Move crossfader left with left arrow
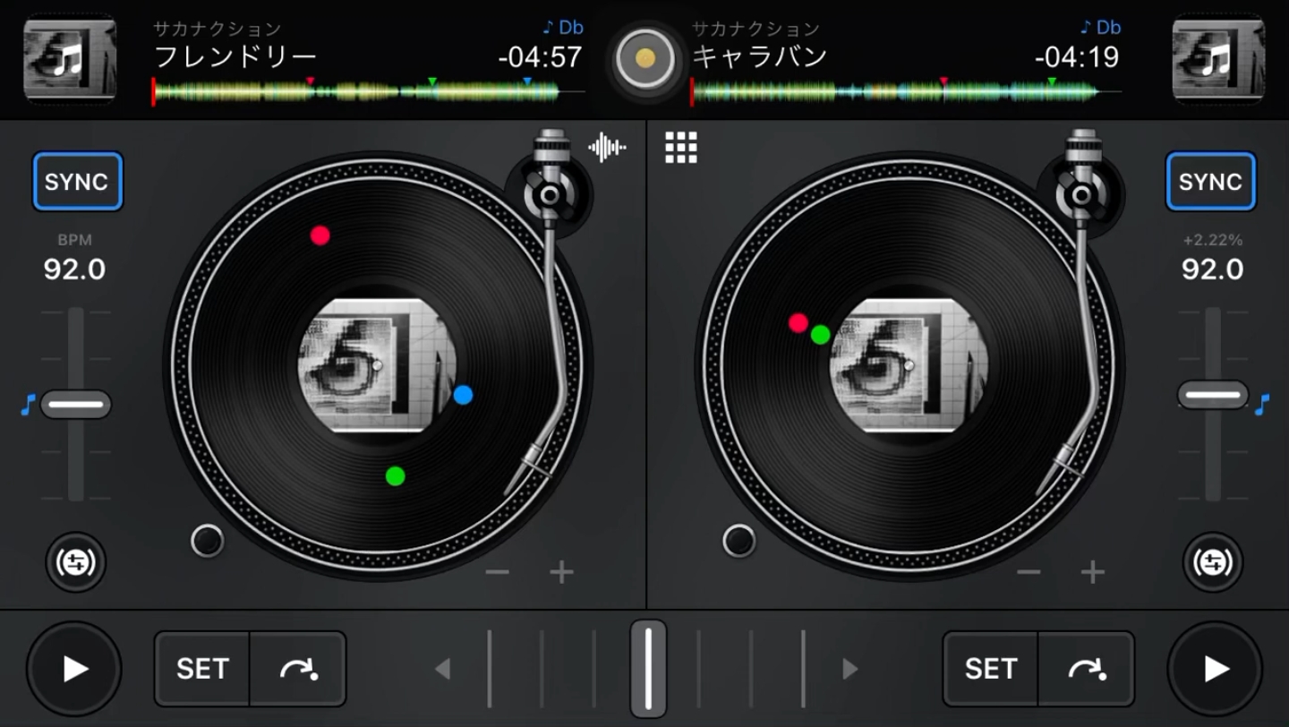This screenshot has width=1289, height=727. pos(441,668)
